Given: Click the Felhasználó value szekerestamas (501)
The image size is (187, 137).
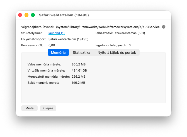Looking at the screenshot, I should click(x=130, y=33).
